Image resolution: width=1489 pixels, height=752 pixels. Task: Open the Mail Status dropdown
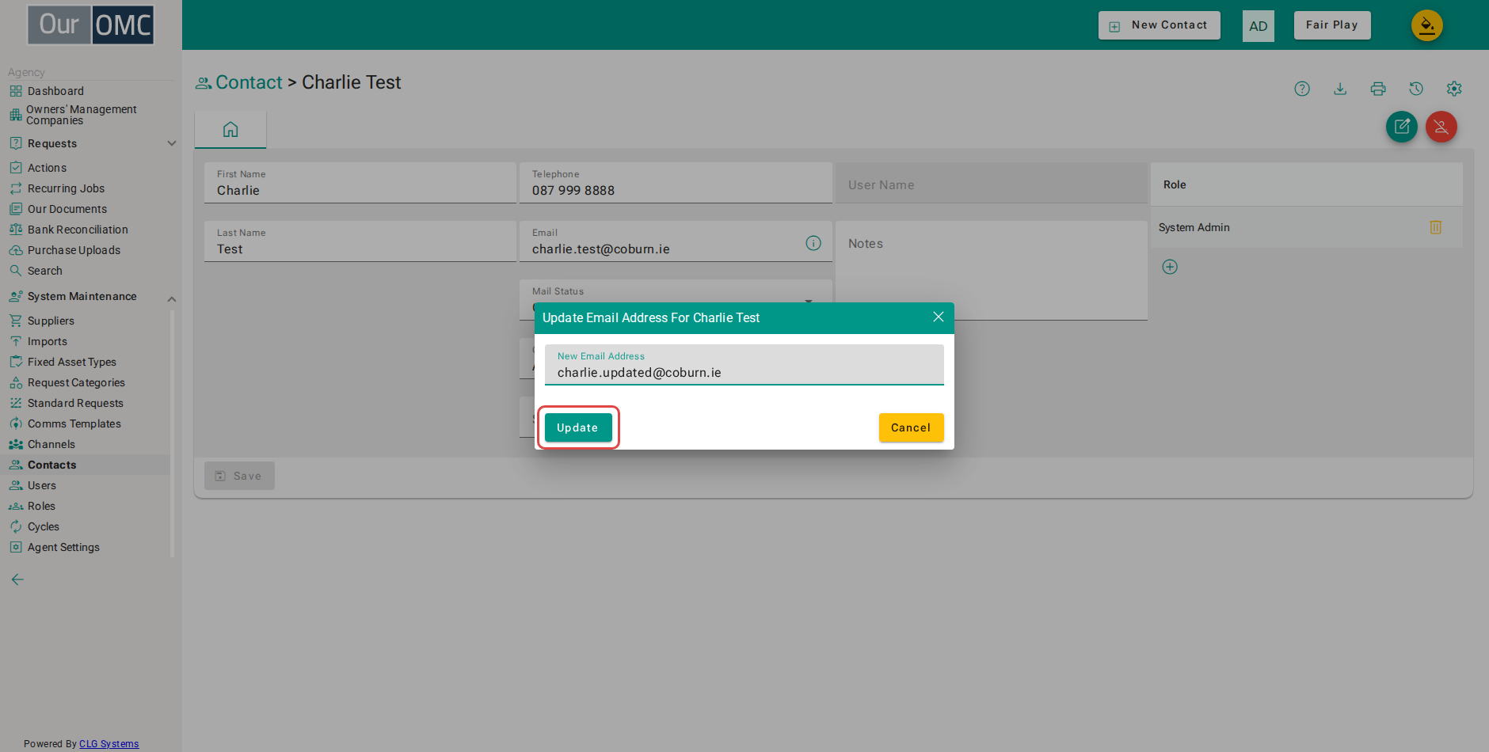pyautogui.click(x=676, y=299)
